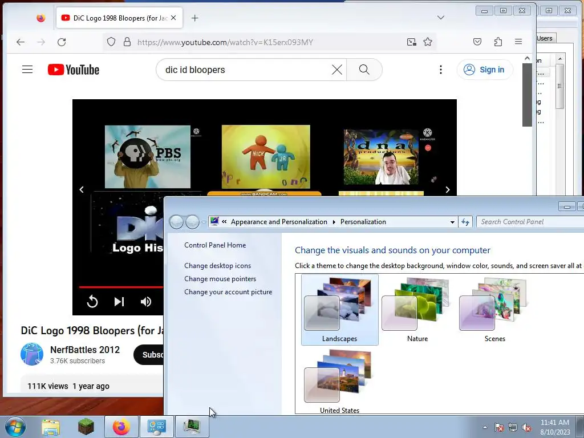584x438 pixels.
Task: Open YouTube settings three-dot menu
Action: pyautogui.click(x=441, y=70)
